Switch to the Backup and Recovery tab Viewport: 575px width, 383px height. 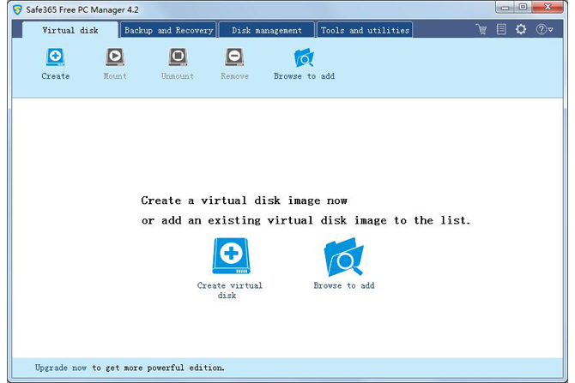168,30
